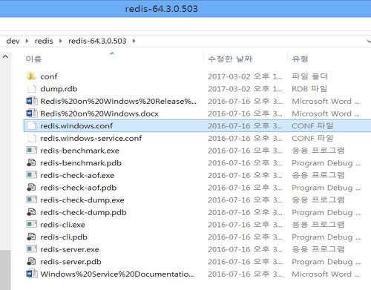Screen dimensions: 371x290
Task: Click the date cell of redis-server.exe
Action: tap(245, 249)
